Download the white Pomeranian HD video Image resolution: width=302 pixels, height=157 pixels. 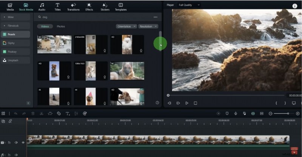[141, 51]
